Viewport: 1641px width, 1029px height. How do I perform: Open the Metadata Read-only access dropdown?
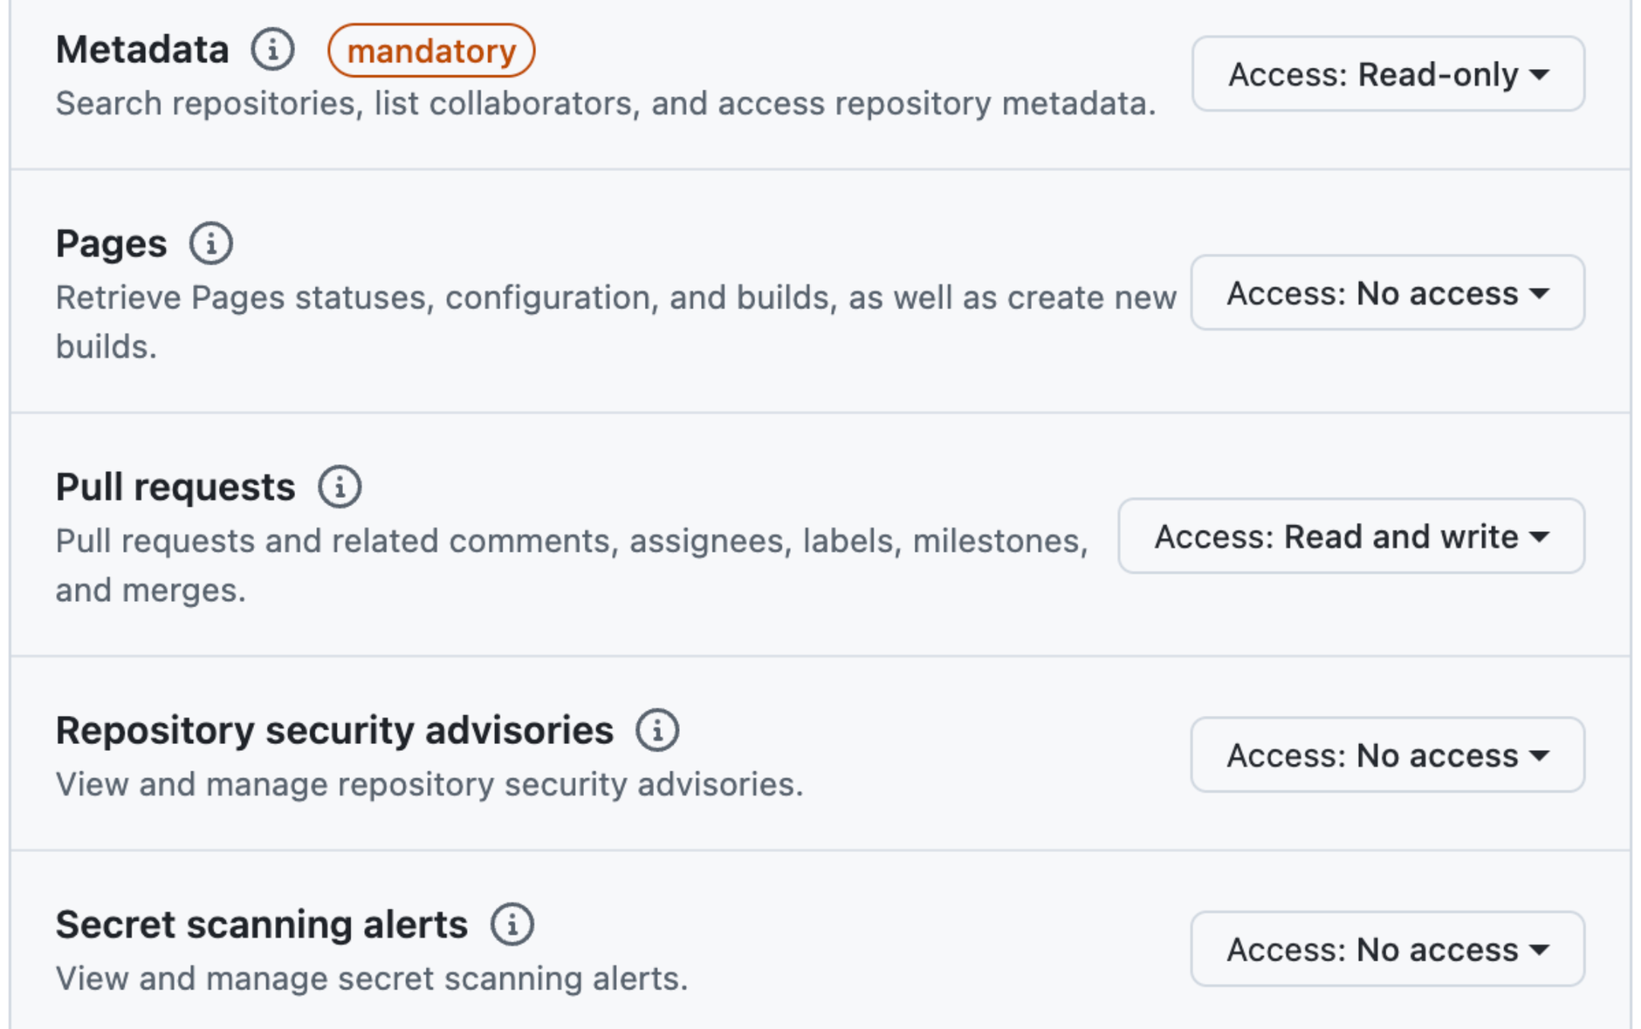click(x=1388, y=74)
